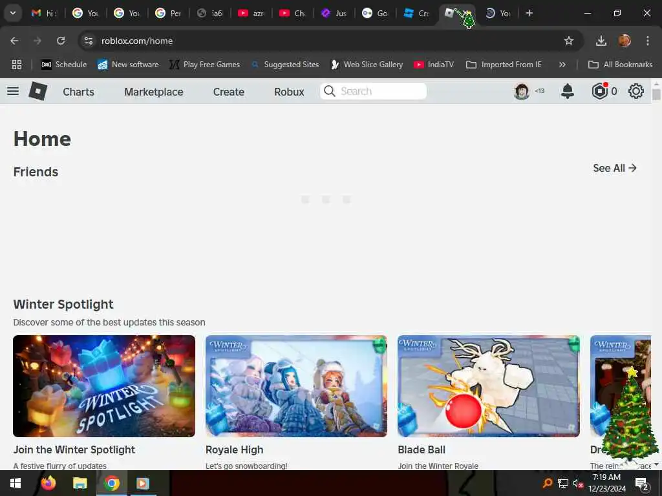The height and width of the screenshot is (496, 662).
Task: Switch to the Gmail tab
Action: [x=45, y=13]
